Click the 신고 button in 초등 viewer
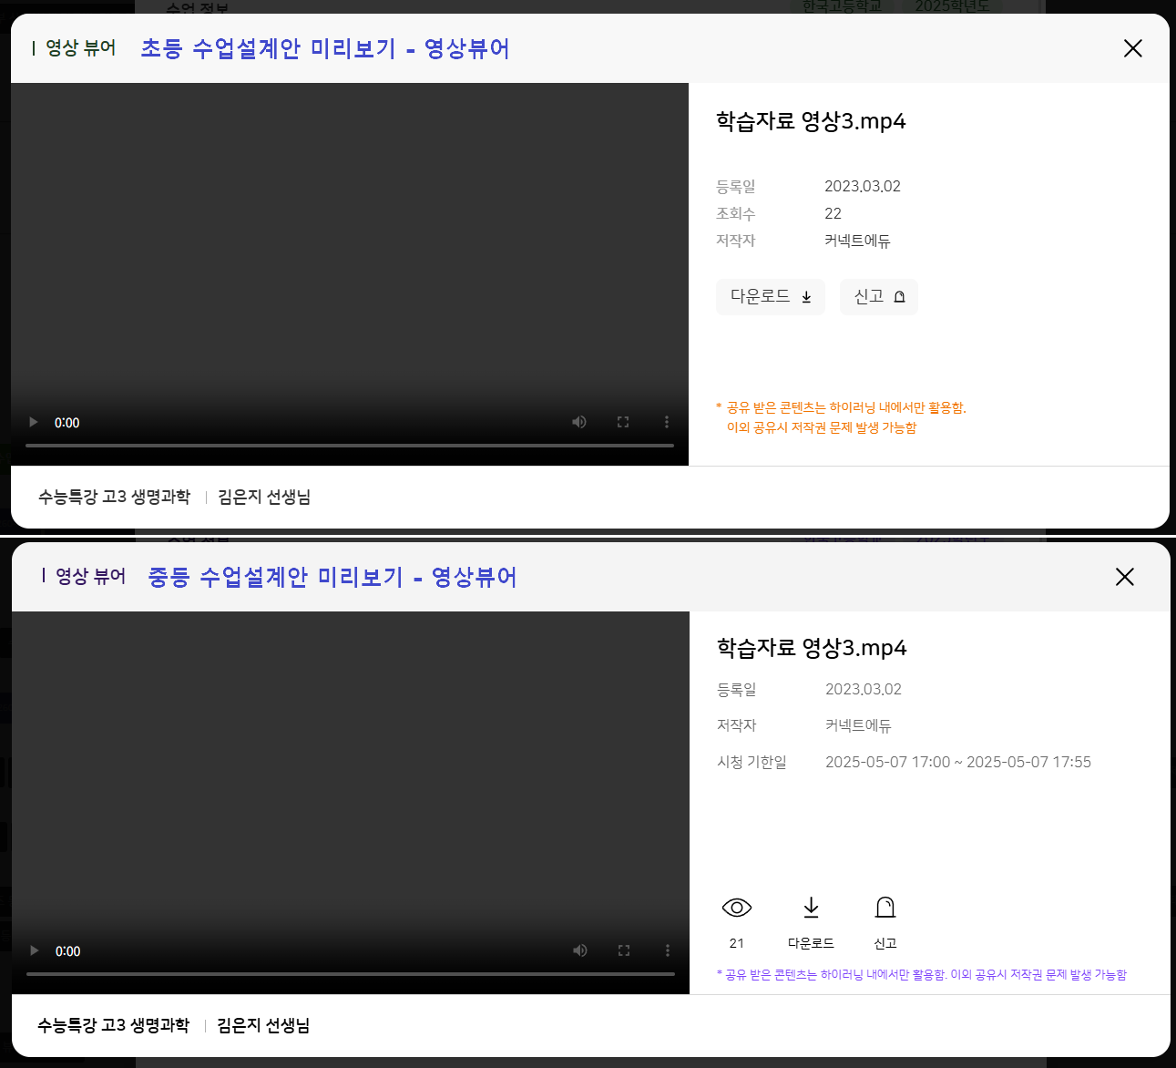The height and width of the screenshot is (1068, 1176). 878,297
